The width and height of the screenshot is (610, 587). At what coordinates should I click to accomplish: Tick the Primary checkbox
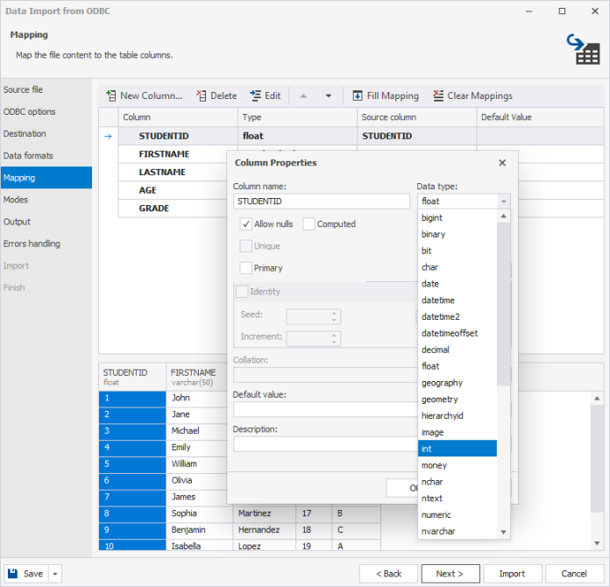246,268
